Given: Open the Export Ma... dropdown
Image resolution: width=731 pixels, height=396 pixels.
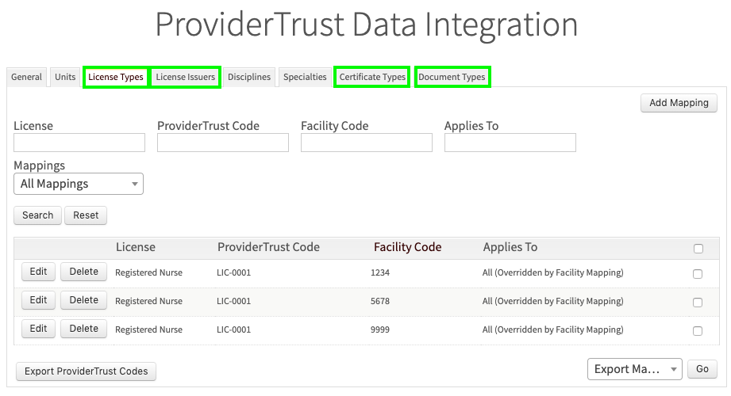Looking at the screenshot, I should (634, 369).
